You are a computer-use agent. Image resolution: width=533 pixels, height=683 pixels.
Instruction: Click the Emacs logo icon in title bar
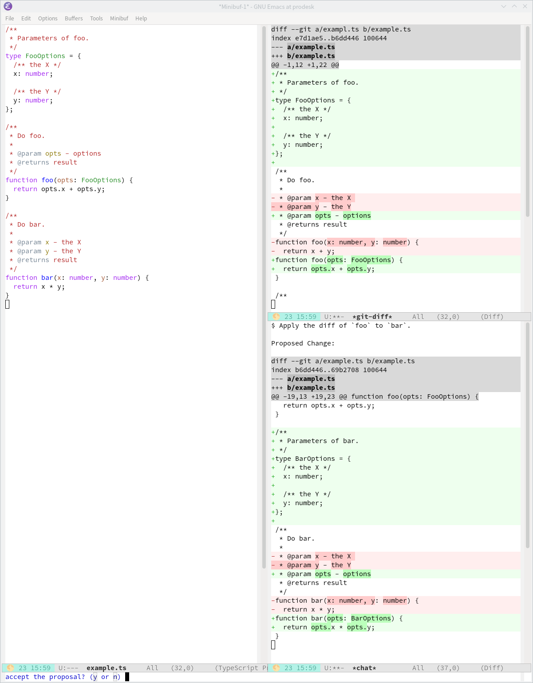click(8, 6)
